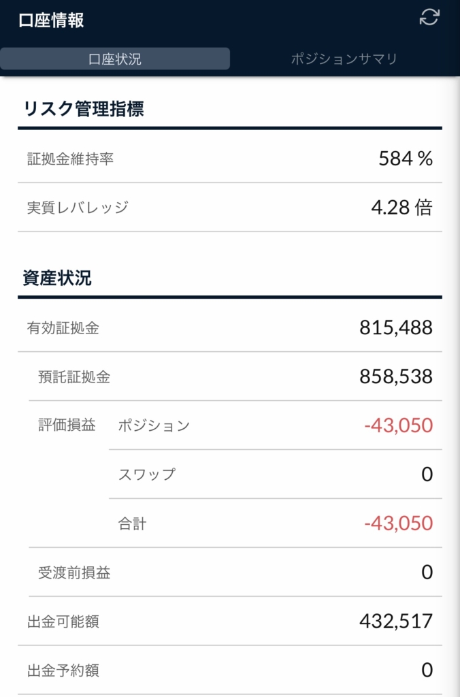Tap the 858,538 deposit margin value
This screenshot has height=697, width=460.
[x=396, y=376]
